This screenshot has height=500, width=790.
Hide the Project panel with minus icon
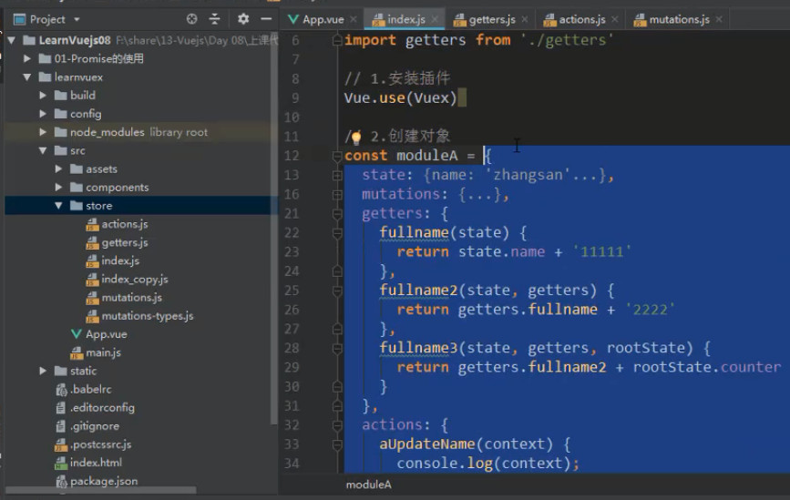[266, 19]
